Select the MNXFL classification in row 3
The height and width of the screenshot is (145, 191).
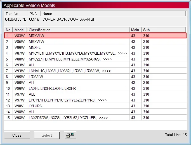pyautogui.click(x=35, y=47)
